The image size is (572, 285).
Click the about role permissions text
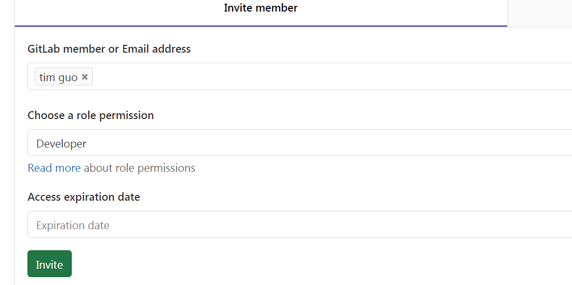click(x=139, y=168)
